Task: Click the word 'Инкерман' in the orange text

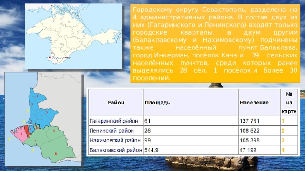Action: click(x=171, y=55)
